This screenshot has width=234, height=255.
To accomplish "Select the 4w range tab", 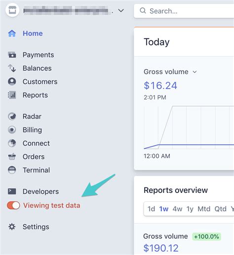I will 177,209.
